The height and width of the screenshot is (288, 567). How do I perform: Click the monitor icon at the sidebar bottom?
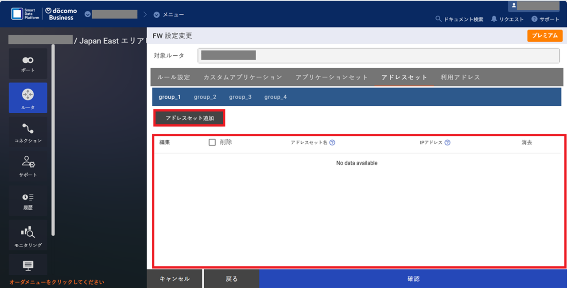pyautogui.click(x=28, y=265)
